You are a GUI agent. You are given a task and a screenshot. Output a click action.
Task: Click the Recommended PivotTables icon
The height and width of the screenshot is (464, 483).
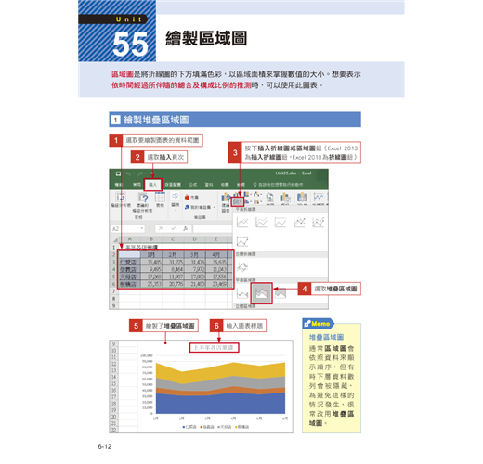tap(142, 202)
